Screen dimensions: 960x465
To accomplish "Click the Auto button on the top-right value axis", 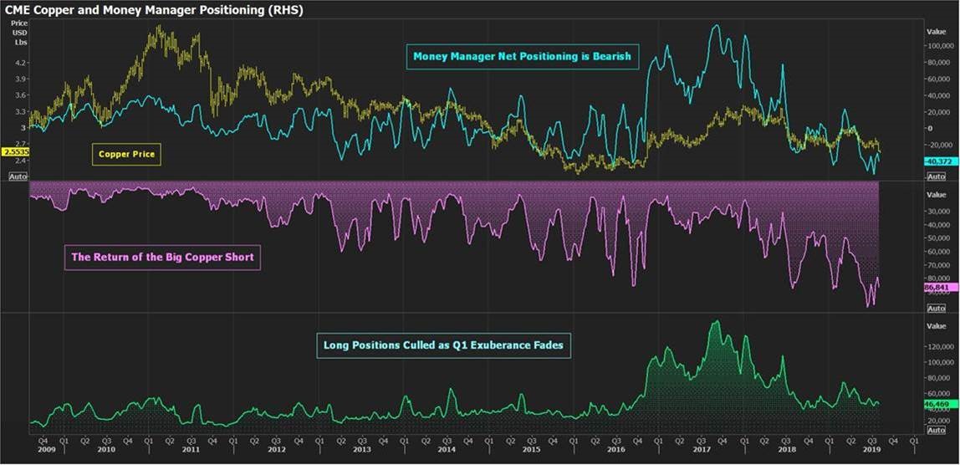I will 936,176.
